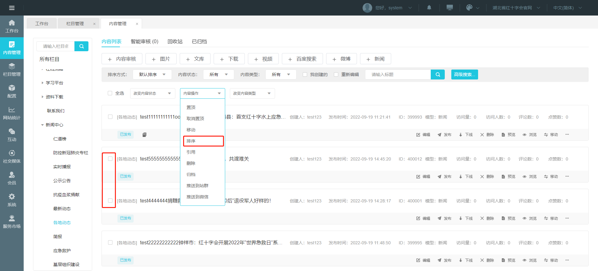Image resolution: width=598 pixels, height=271 pixels.
Task: Click the 高级搜索 button
Action: pyautogui.click(x=464, y=75)
